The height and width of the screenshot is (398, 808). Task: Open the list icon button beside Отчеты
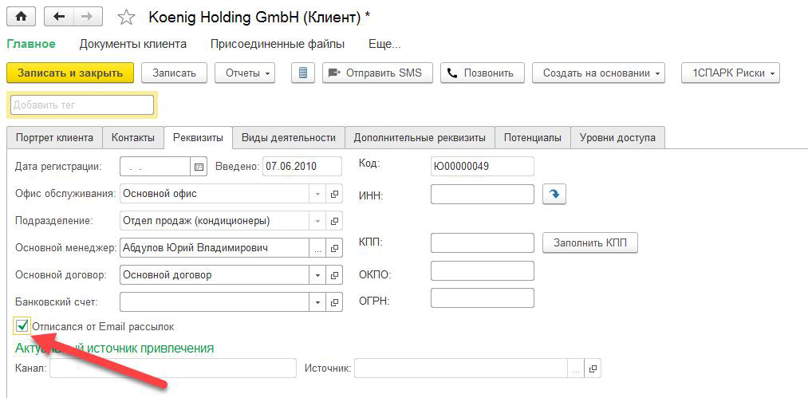[x=303, y=73]
